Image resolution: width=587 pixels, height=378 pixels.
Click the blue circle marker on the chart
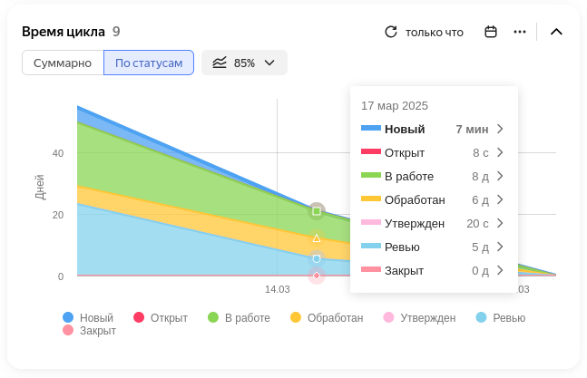pyautogui.click(x=317, y=258)
